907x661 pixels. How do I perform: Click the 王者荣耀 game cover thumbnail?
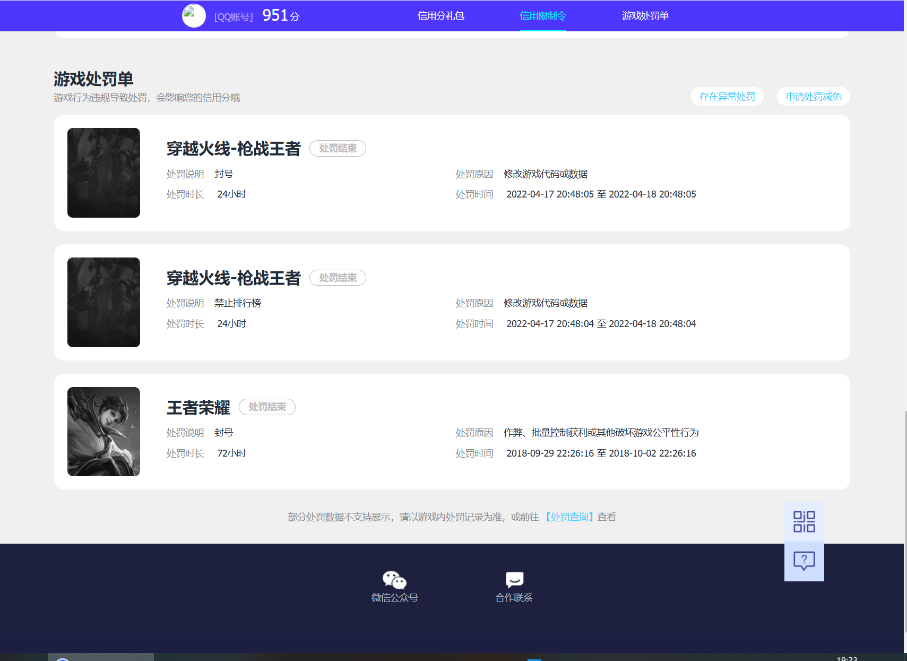pos(103,432)
